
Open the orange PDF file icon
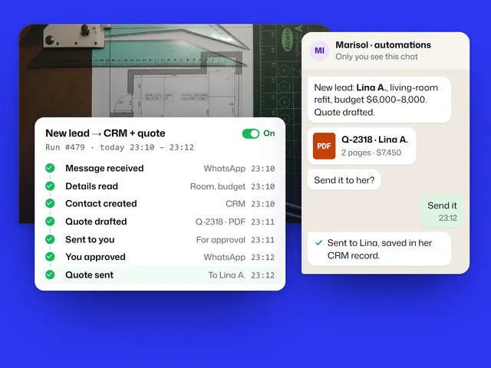point(324,146)
